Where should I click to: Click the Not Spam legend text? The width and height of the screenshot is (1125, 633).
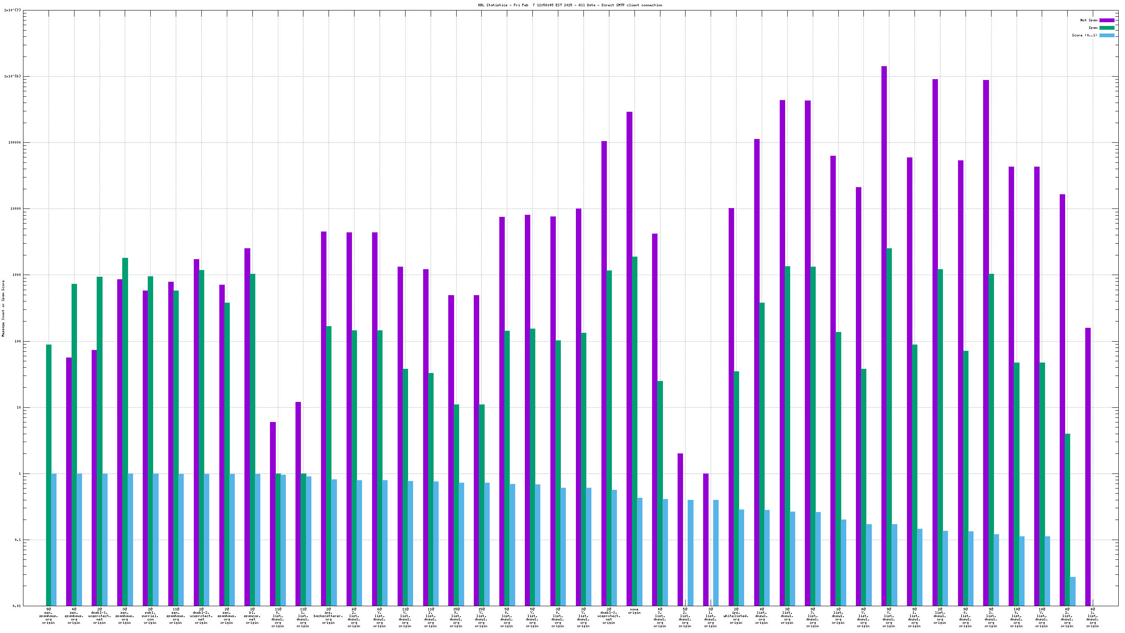(x=1088, y=20)
